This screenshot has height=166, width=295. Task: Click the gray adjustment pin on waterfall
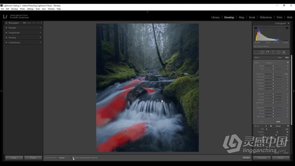(162, 101)
